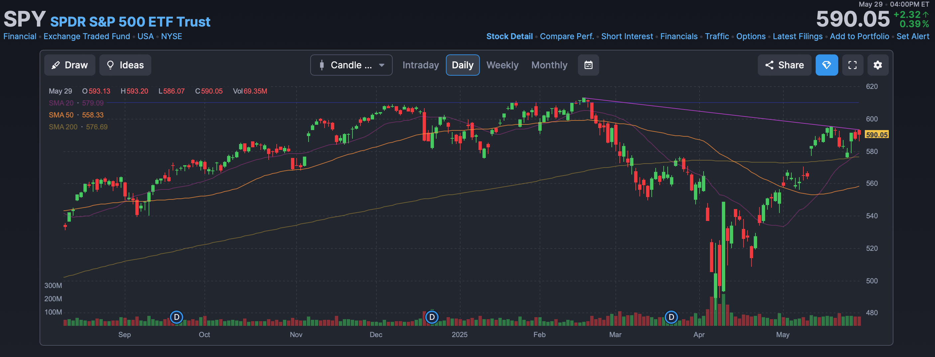935x357 pixels.
Task: Open the Options link
Action: click(x=750, y=36)
